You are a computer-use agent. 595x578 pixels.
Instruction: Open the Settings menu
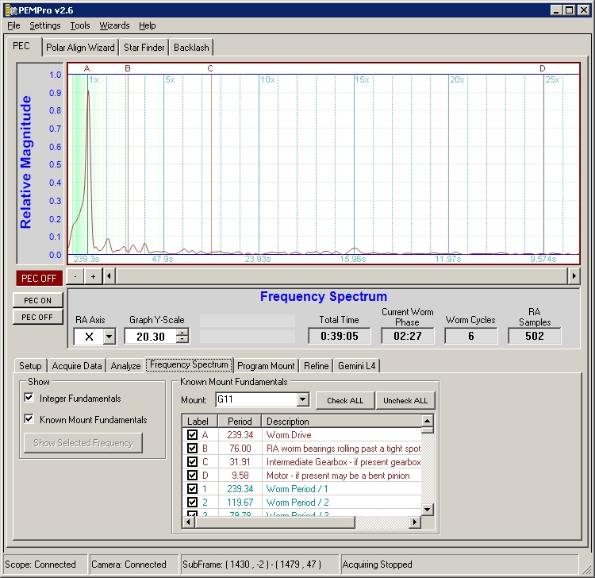pos(44,25)
